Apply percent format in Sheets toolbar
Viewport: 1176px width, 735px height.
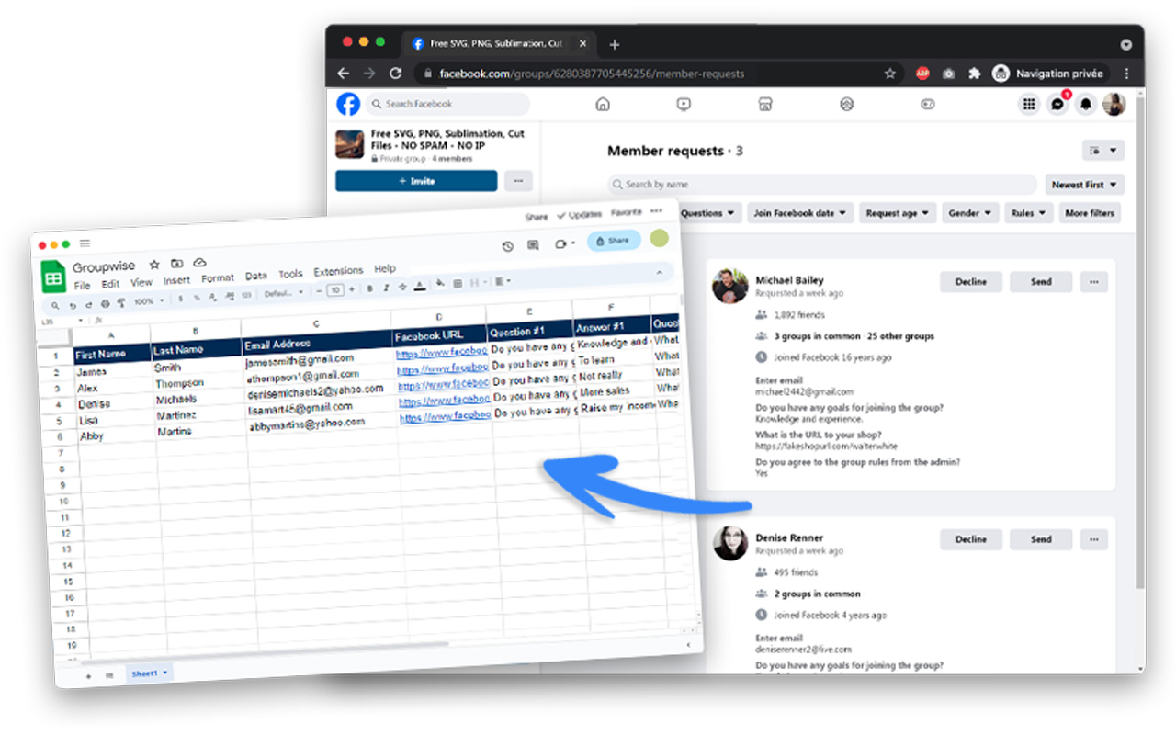tap(197, 298)
